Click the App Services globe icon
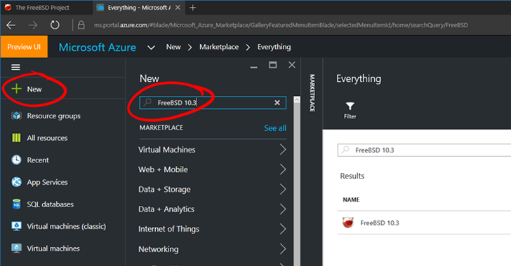This screenshot has height=266, width=511. pos(16,182)
